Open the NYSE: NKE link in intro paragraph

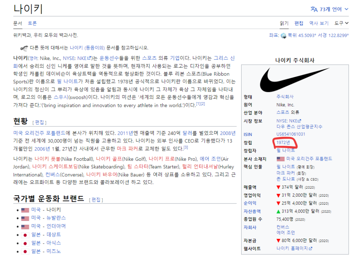[77, 58]
